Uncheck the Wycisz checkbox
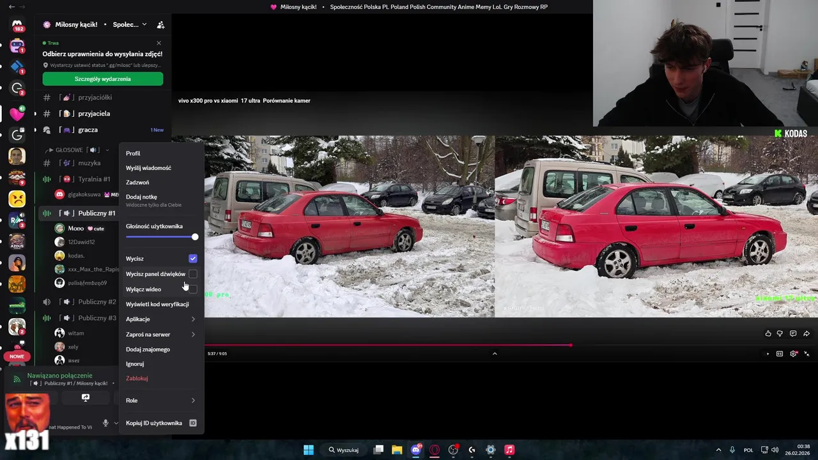Viewport: 818px width, 460px height. tap(193, 259)
